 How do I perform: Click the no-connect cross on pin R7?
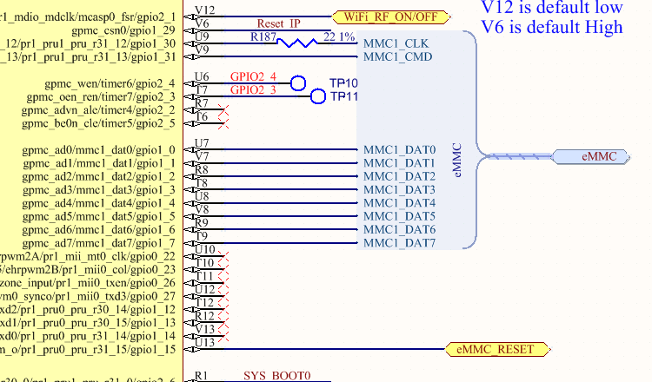click(x=223, y=110)
